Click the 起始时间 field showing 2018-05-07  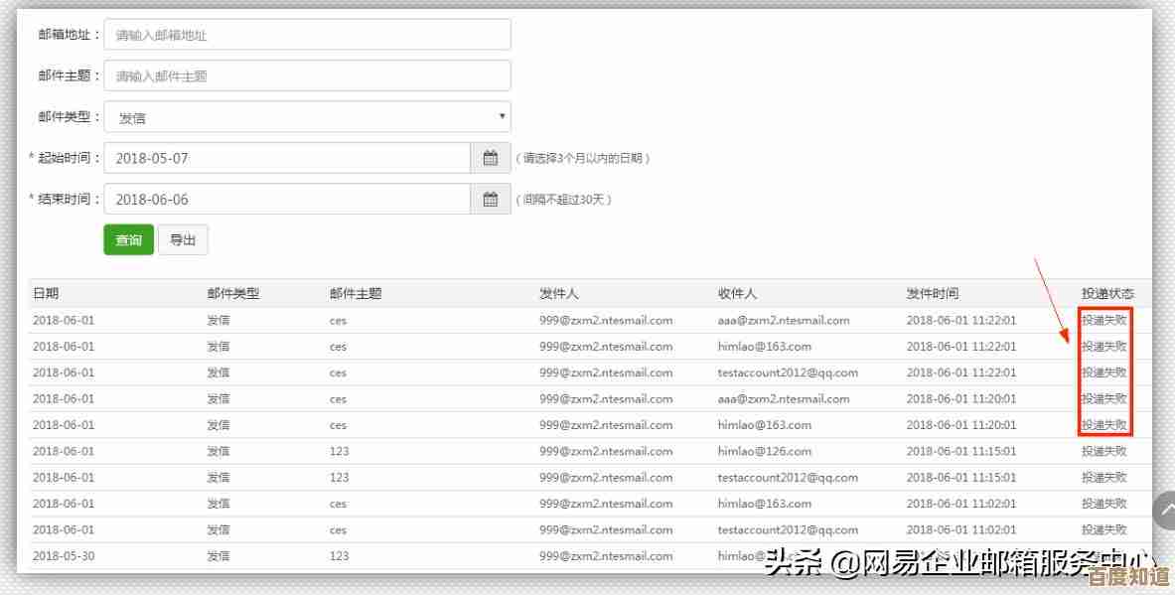[286, 158]
